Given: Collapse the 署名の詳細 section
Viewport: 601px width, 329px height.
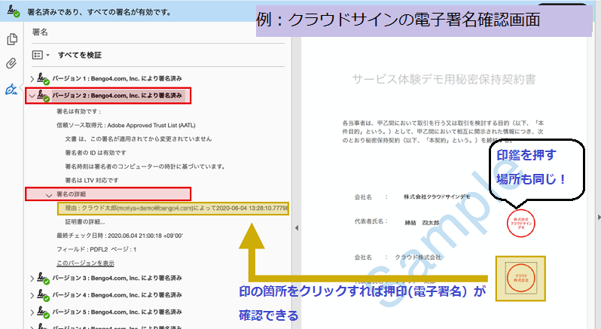Looking at the screenshot, I should (x=50, y=194).
